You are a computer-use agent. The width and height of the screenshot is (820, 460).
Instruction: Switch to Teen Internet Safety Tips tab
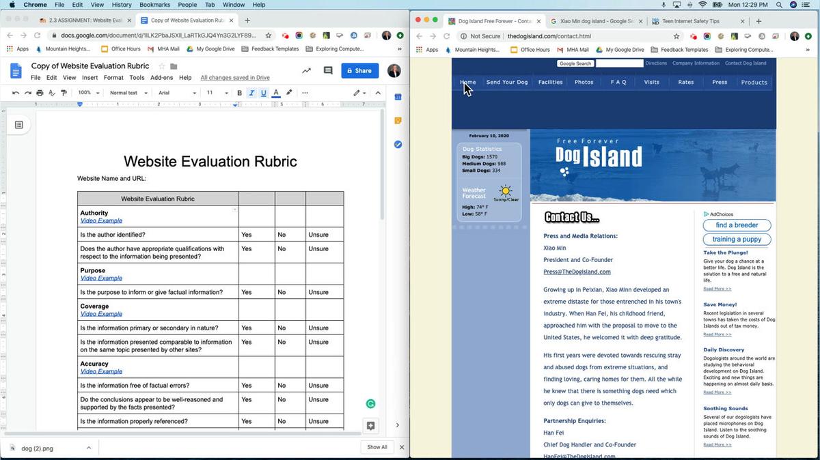coord(696,21)
